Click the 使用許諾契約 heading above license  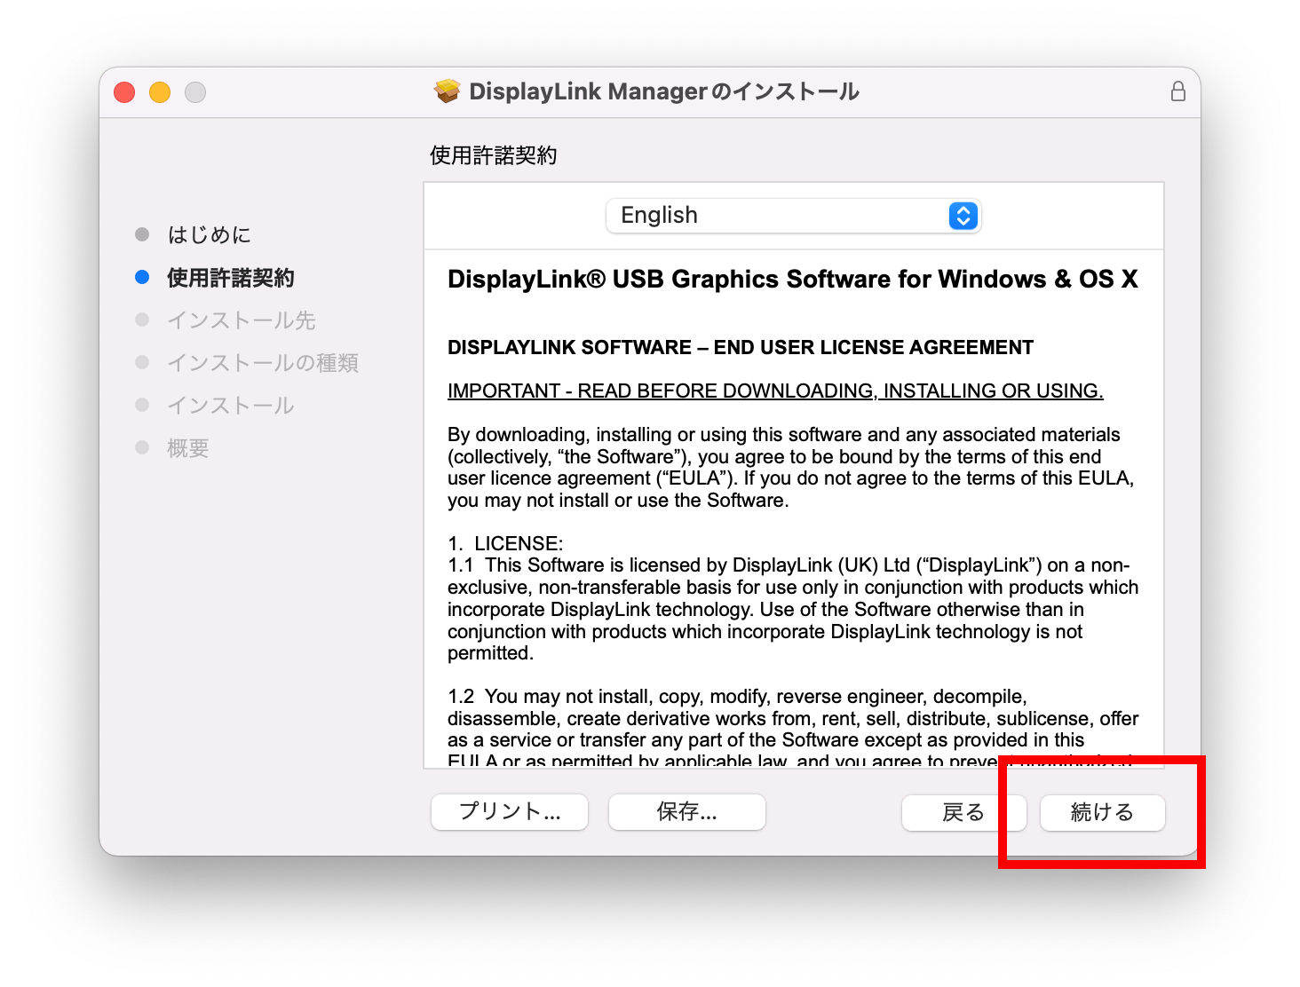click(494, 155)
